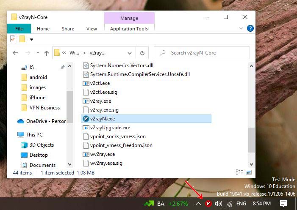Click the Help question mark icon
This screenshot has height=210, width=297.
tap(250, 28)
